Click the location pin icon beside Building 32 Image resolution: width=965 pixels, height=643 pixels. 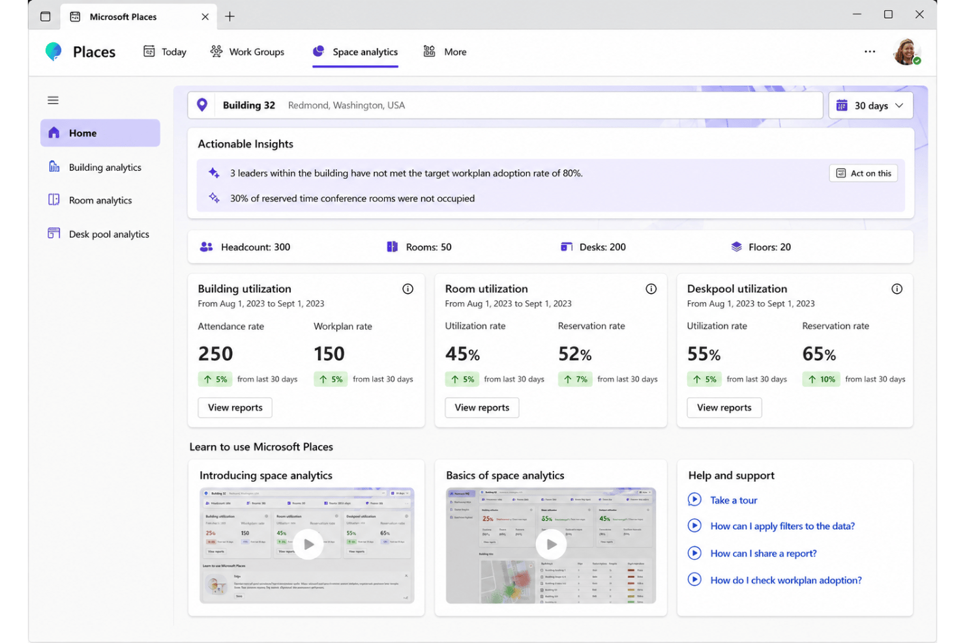click(x=202, y=105)
